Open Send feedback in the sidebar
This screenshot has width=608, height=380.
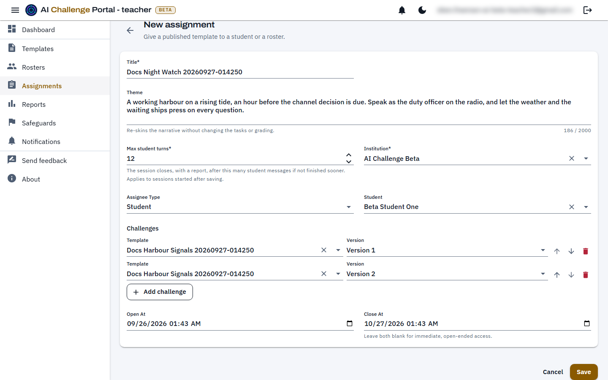55,160
